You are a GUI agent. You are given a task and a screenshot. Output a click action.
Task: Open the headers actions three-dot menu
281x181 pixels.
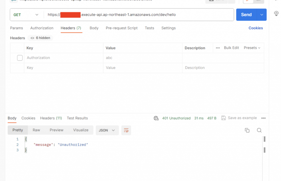[x=218, y=48]
